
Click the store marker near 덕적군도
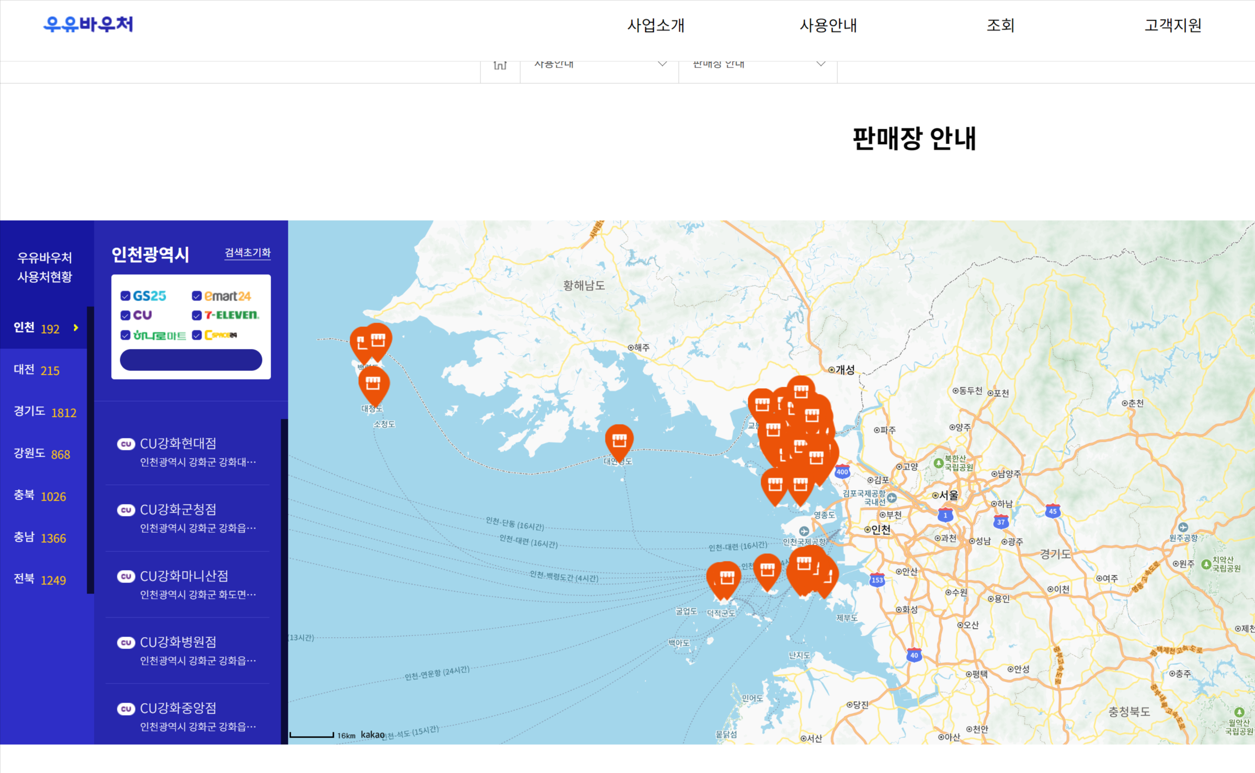coord(726,578)
